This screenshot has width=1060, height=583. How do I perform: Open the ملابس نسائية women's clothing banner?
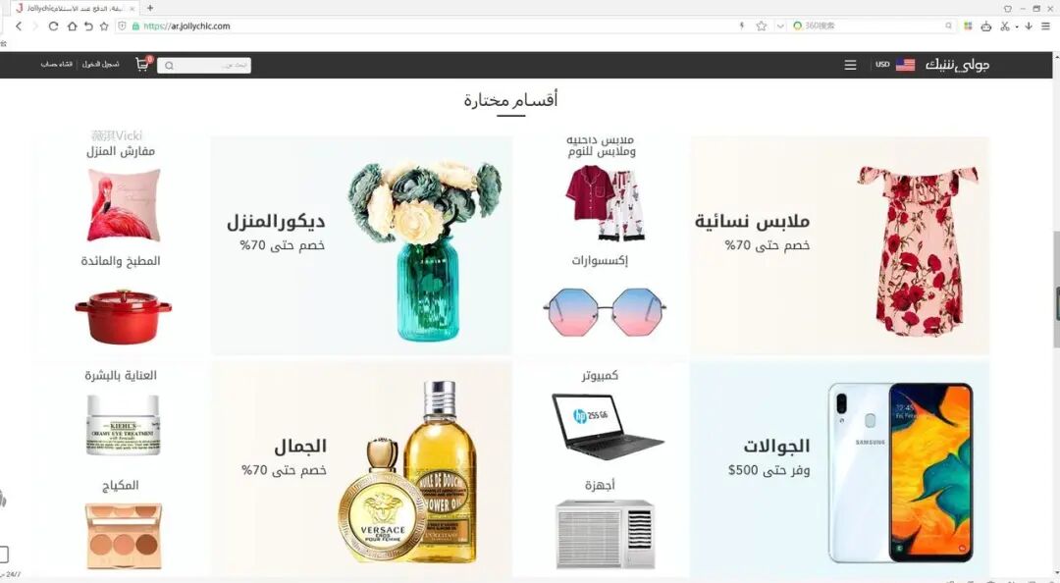point(839,245)
